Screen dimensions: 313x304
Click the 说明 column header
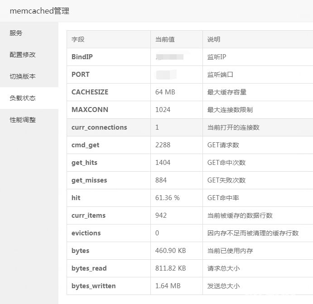(214, 39)
